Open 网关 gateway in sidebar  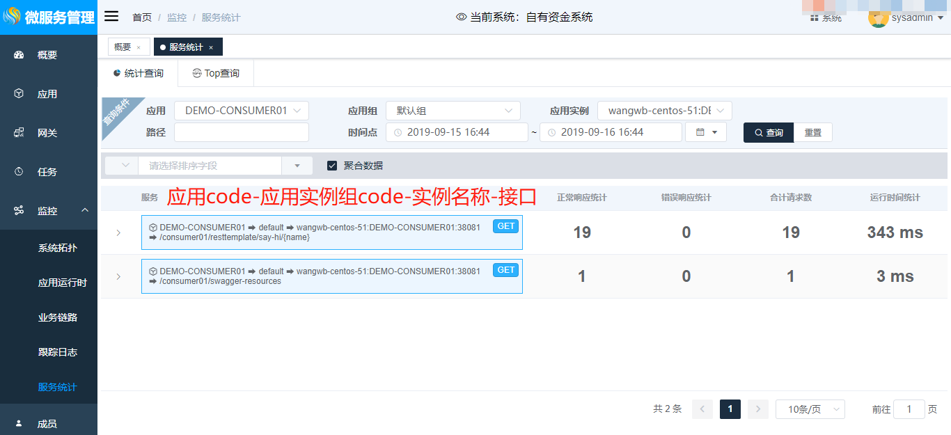pos(47,133)
